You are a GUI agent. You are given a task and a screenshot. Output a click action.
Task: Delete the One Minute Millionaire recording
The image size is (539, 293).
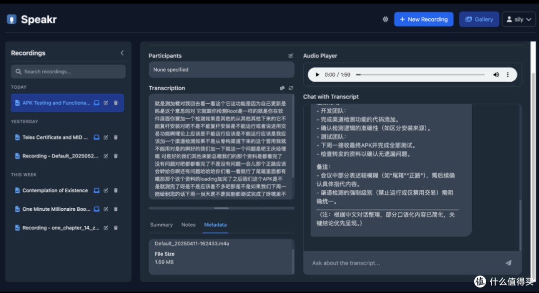116,209
